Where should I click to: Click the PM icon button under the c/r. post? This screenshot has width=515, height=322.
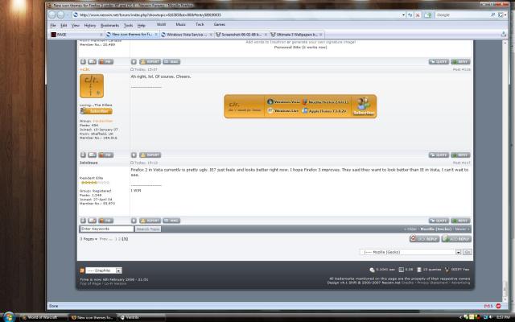[x=105, y=155]
